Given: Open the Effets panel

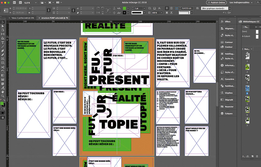Looking at the screenshot, I should pyautogui.click(x=227, y=22).
